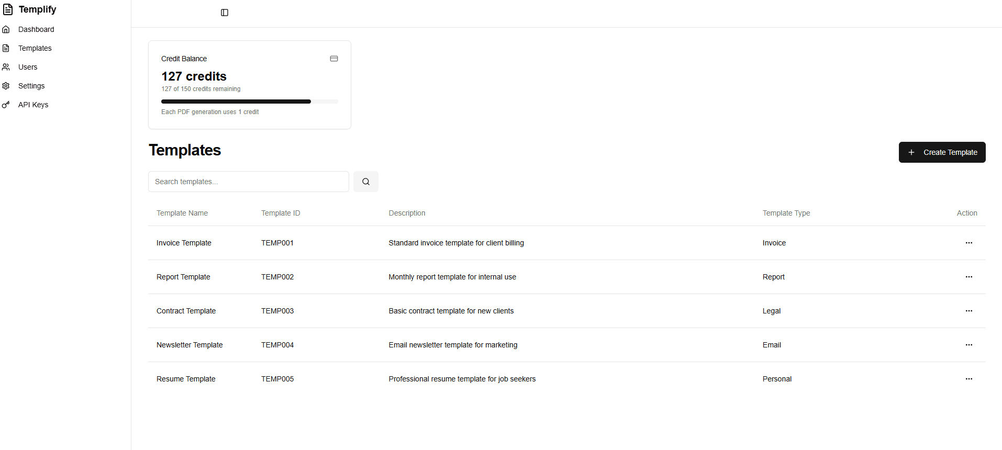
Task: Open Templates in sidebar navigation
Action: coord(35,48)
